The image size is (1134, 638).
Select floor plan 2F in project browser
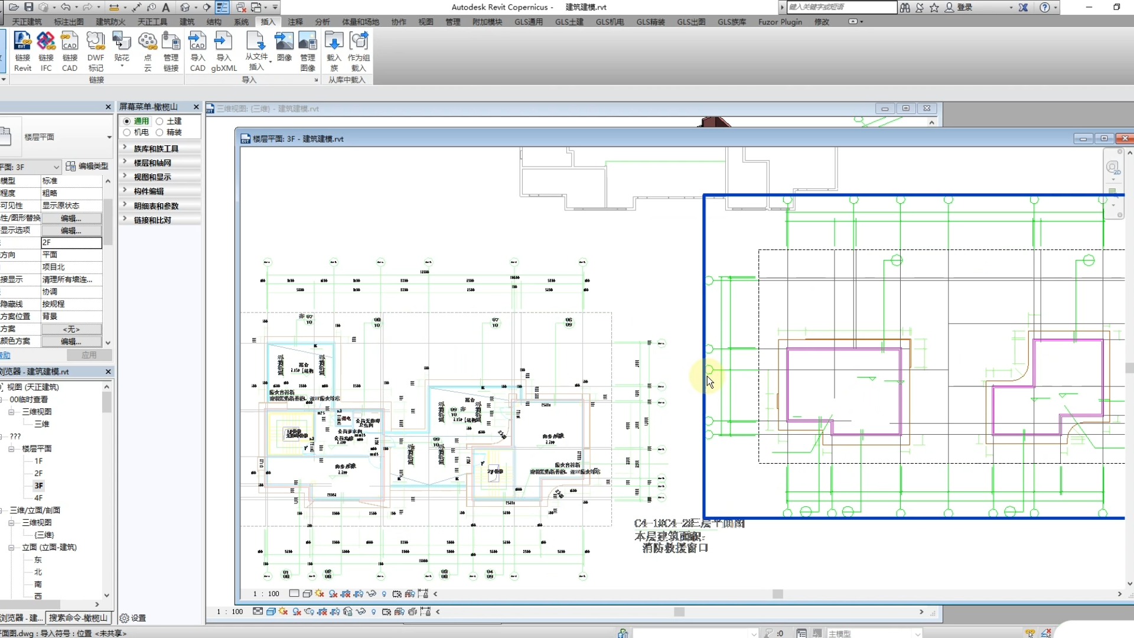click(x=38, y=473)
